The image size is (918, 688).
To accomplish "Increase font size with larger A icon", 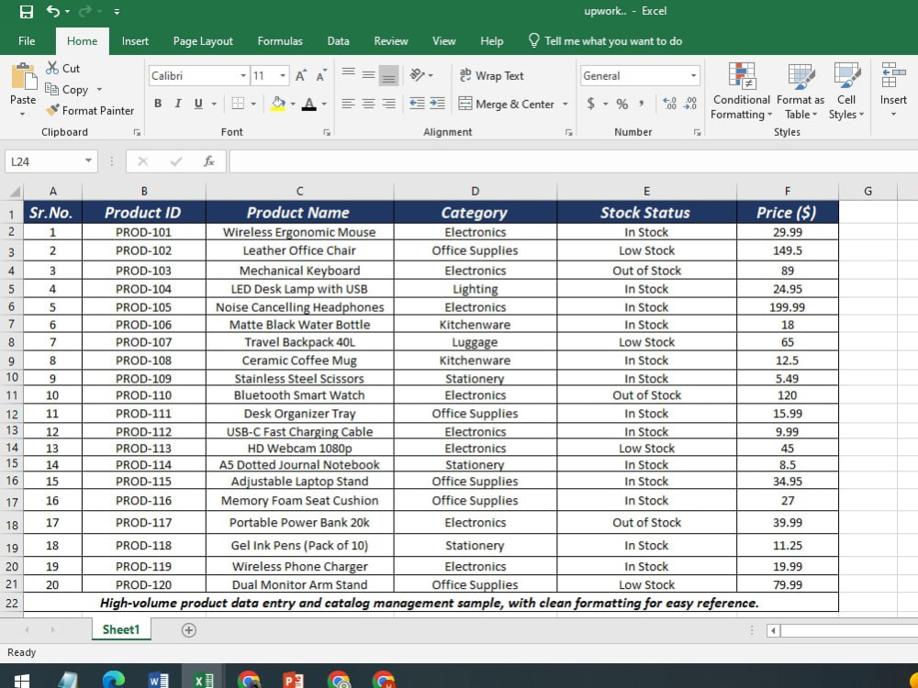I will [301, 75].
